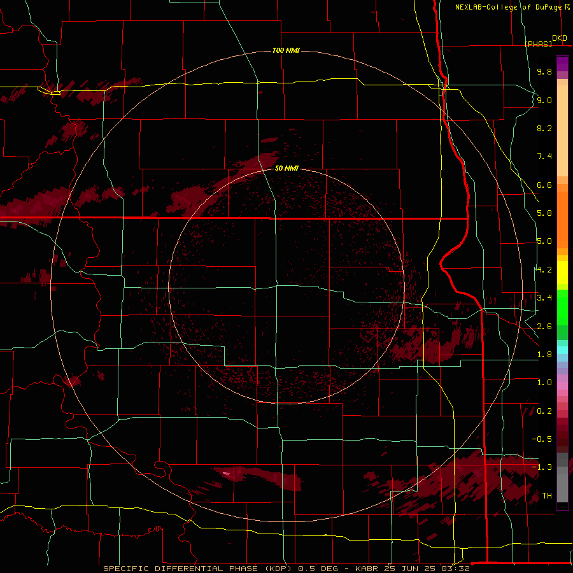This screenshot has height=573, width=573.
Task: Click the 2.6 value on the color scale
Action: pos(544,327)
